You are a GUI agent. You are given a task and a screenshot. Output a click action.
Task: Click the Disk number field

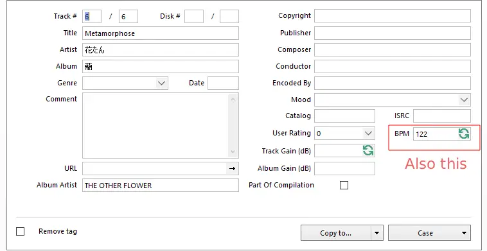pos(194,17)
